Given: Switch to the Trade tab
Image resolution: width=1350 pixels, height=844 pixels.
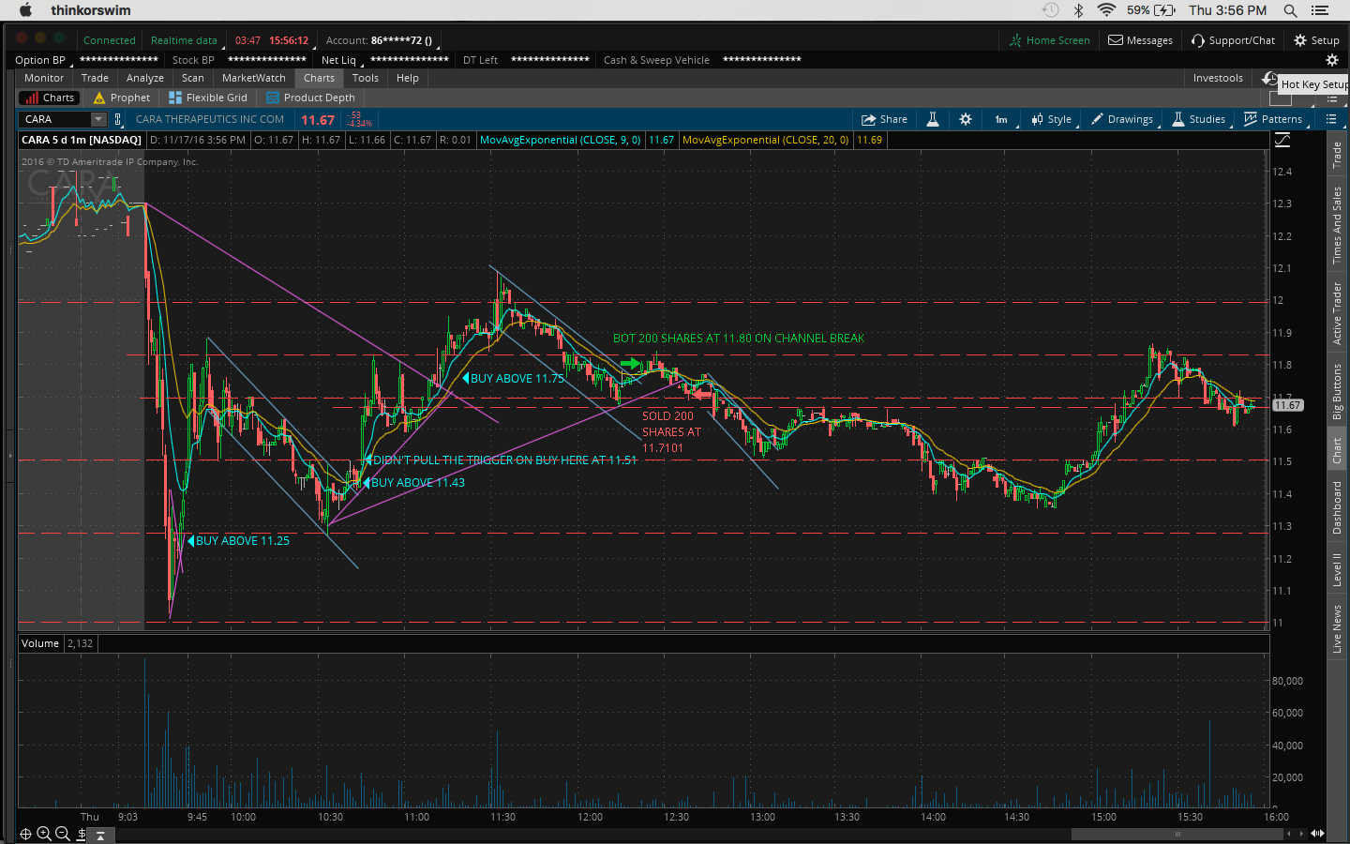Looking at the screenshot, I should (x=95, y=78).
